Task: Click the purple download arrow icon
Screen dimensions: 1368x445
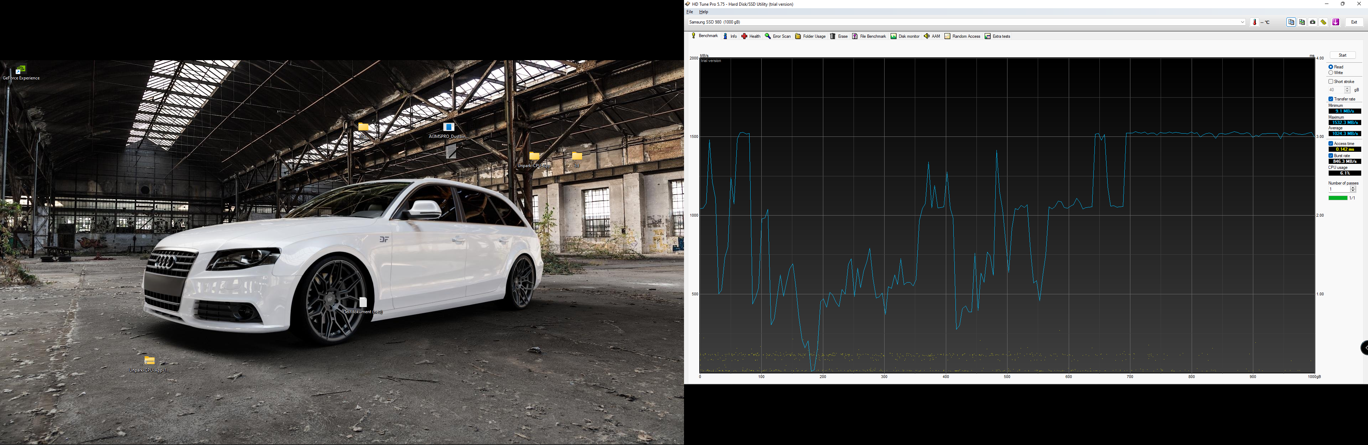Action: pos(1336,22)
